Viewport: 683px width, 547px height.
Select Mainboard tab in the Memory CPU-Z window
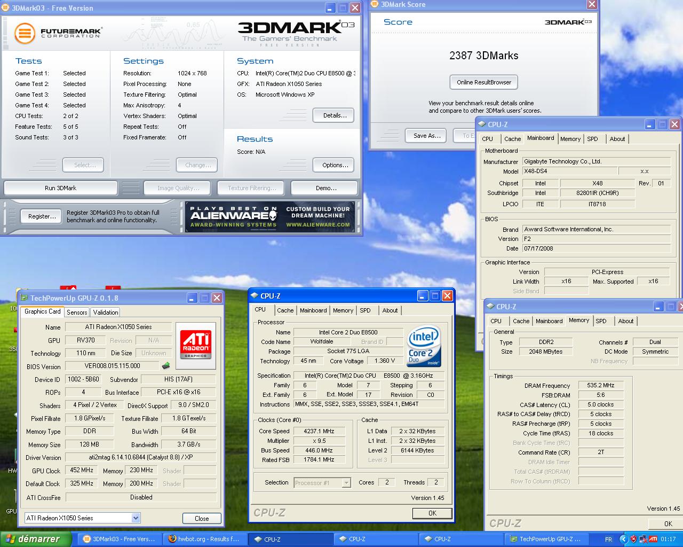549,321
